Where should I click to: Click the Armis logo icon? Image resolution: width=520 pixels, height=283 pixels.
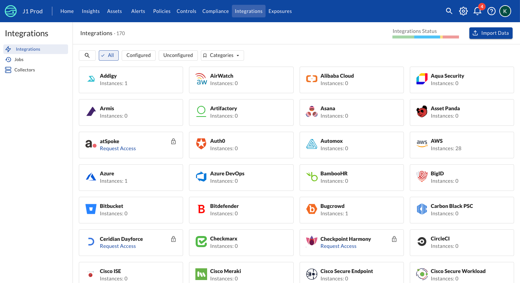pos(91,112)
